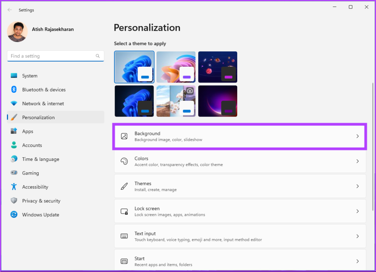Go to the Apps settings category
This screenshot has height=272, width=376.
click(28, 132)
